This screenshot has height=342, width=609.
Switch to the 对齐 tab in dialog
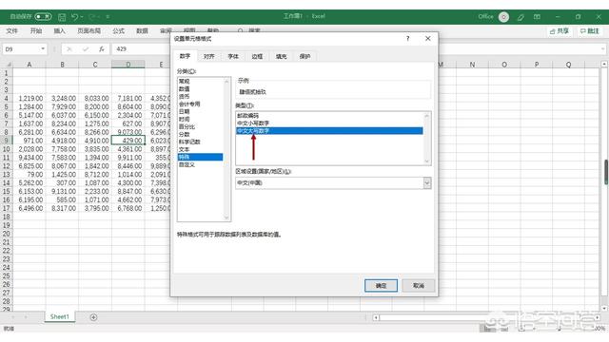click(209, 57)
